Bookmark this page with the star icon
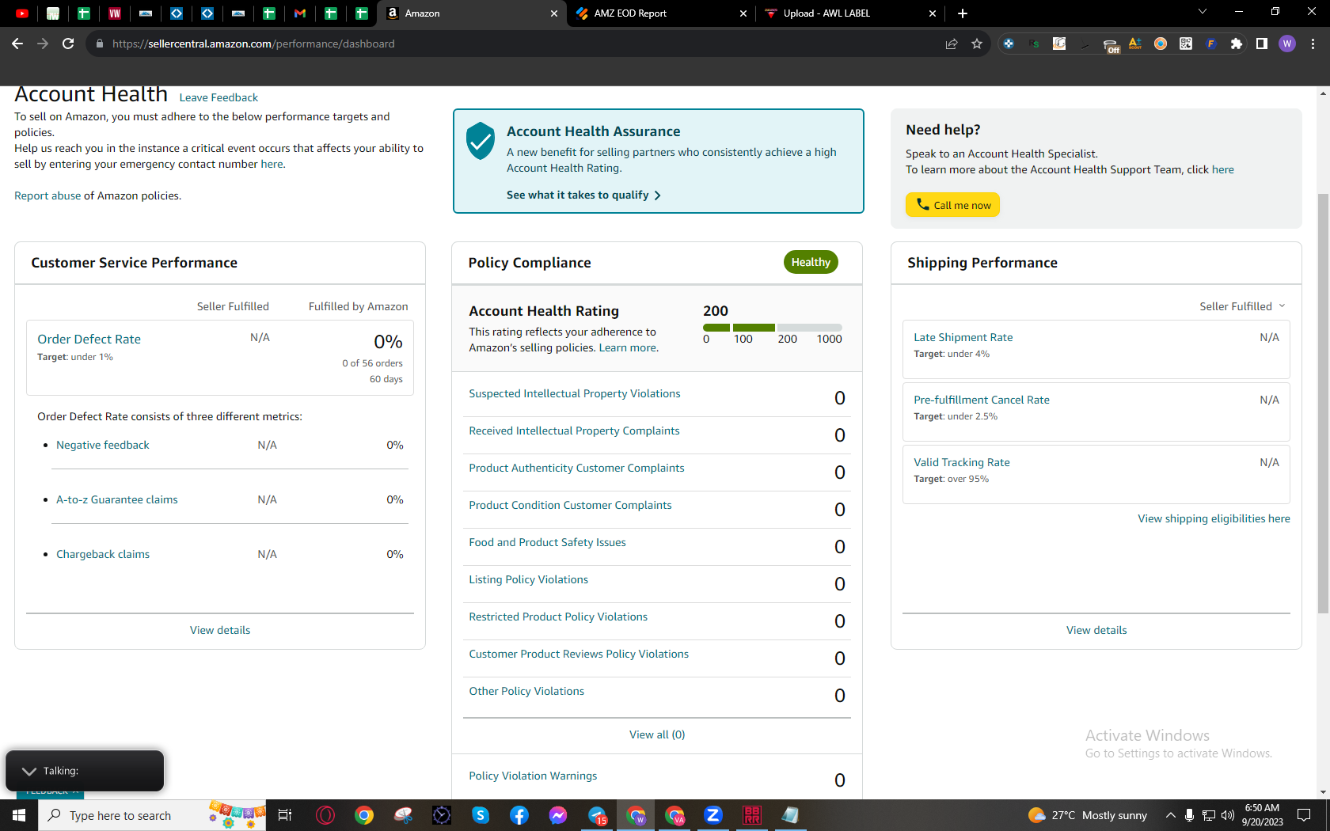 pos(977,44)
